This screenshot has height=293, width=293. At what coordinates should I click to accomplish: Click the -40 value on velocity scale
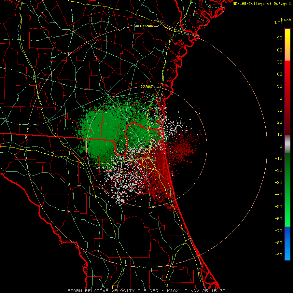[x=278, y=195]
